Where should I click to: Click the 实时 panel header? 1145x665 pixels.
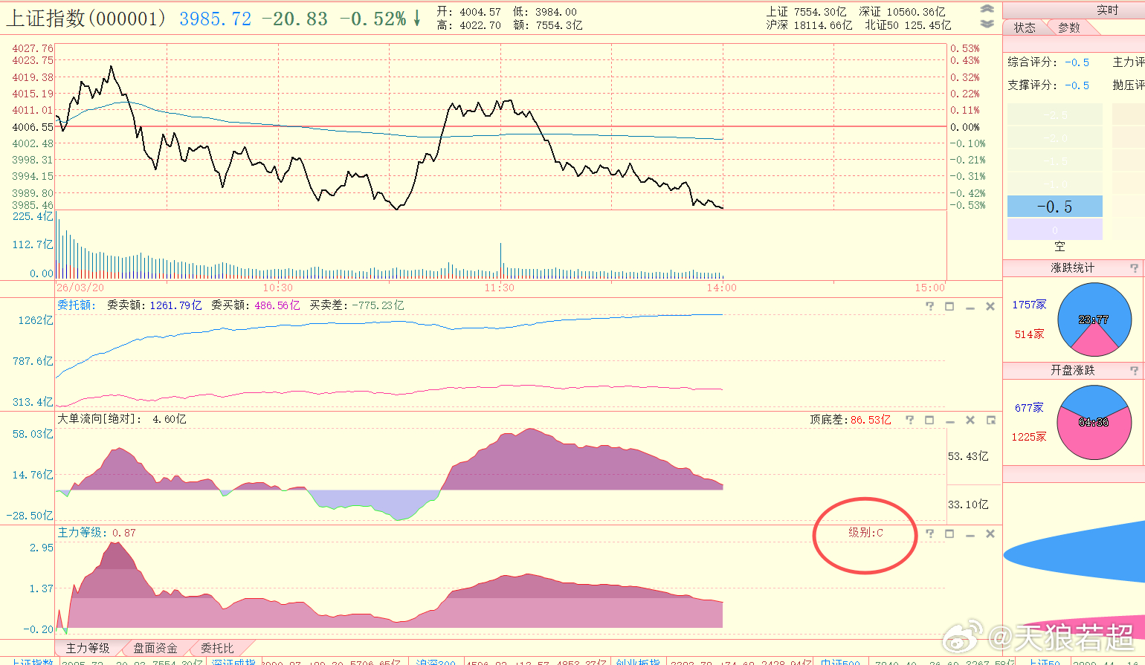tap(1107, 10)
